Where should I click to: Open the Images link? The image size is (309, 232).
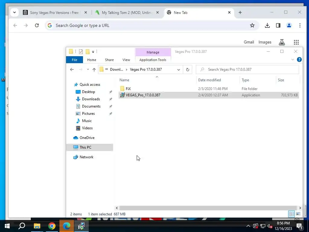(x=265, y=42)
